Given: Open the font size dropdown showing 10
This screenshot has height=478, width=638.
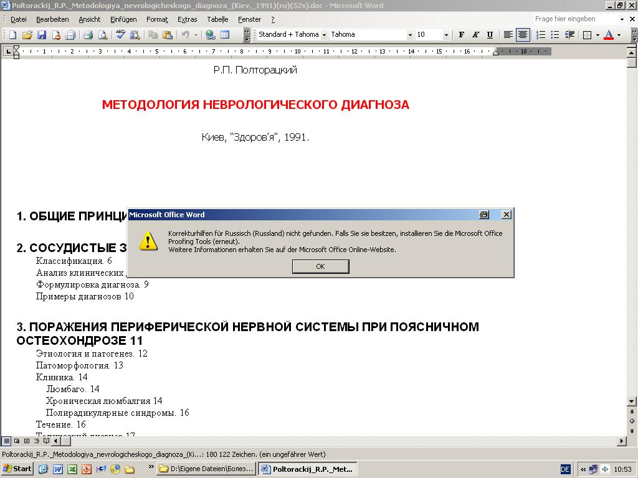Looking at the screenshot, I should 446,35.
